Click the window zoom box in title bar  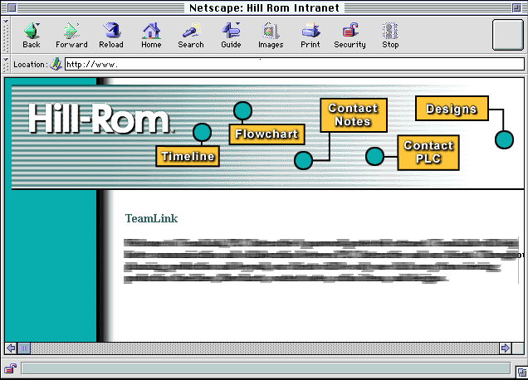coord(516,7)
